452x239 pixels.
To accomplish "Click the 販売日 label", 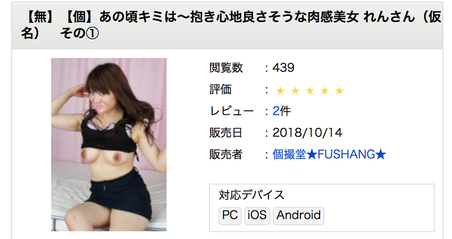I will coord(225,133).
